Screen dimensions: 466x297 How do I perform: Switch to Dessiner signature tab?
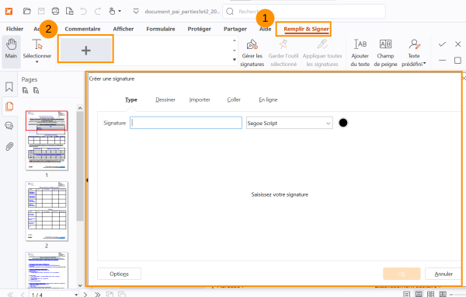click(165, 100)
